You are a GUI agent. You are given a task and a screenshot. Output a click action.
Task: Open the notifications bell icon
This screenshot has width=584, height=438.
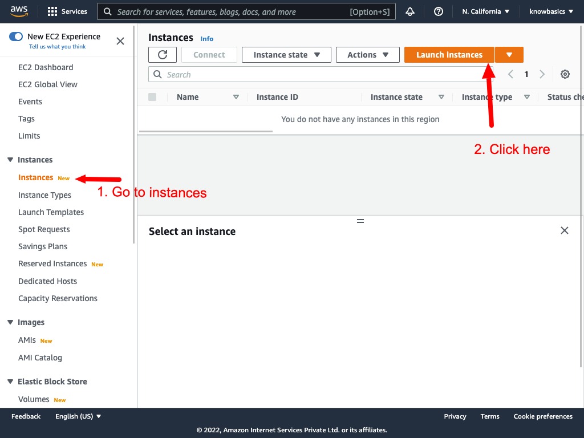pyautogui.click(x=410, y=11)
